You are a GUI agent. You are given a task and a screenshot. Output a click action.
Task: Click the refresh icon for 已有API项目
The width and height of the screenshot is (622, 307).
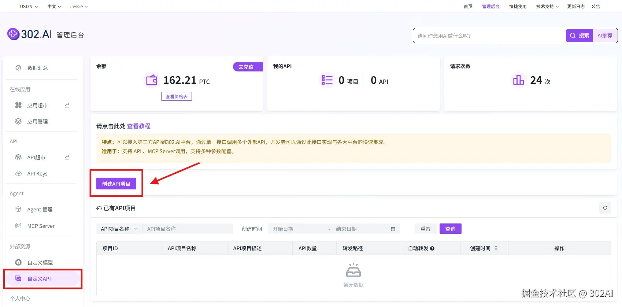605,208
